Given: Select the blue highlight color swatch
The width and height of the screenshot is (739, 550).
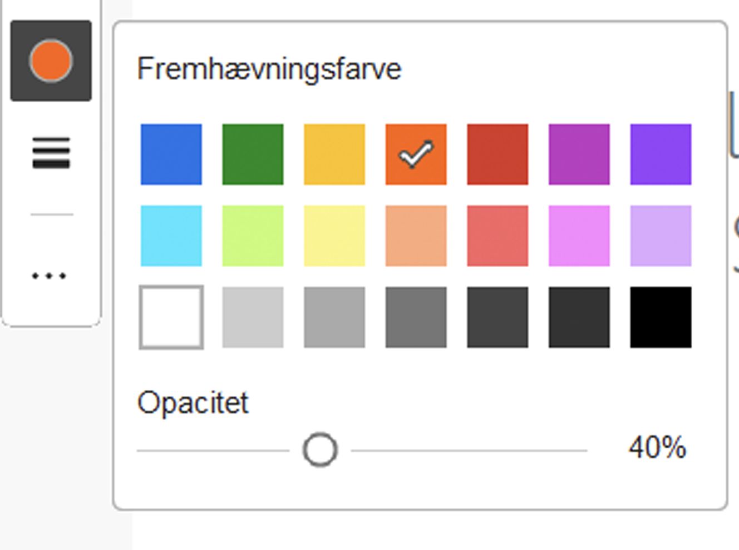Looking at the screenshot, I should click(171, 154).
